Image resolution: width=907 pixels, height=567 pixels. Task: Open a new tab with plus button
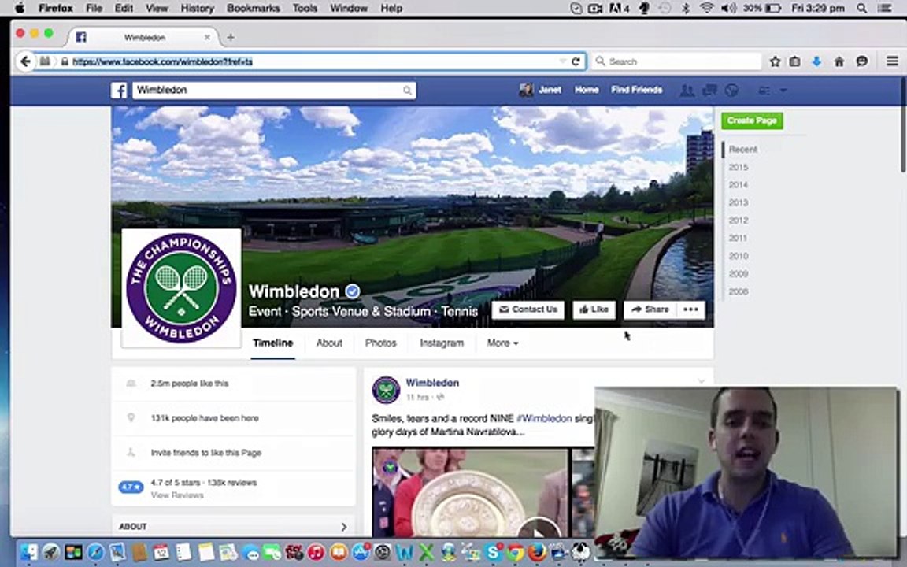coord(230,37)
